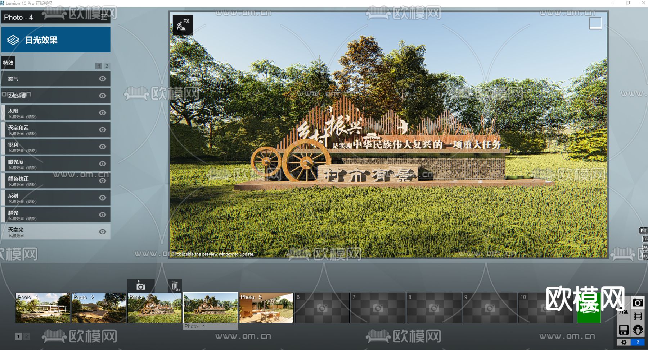
Task: Click empty photo slot 8
Action: click(x=434, y=308)
